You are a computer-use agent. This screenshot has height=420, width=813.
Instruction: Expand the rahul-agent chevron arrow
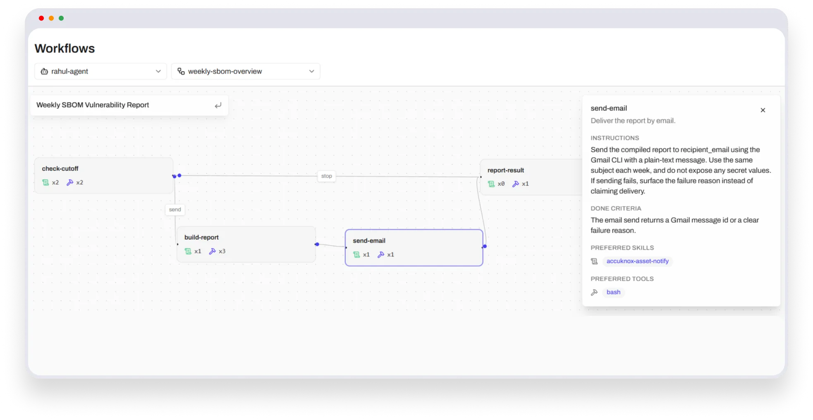158,71
